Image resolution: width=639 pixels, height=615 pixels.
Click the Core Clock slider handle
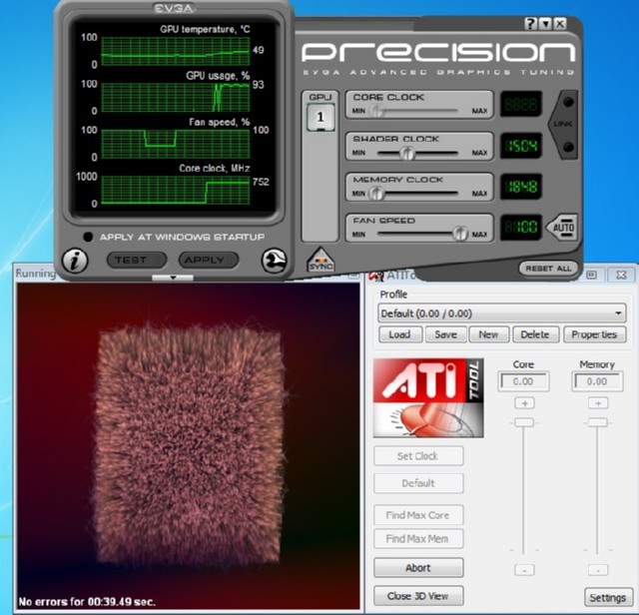[376, 111]
